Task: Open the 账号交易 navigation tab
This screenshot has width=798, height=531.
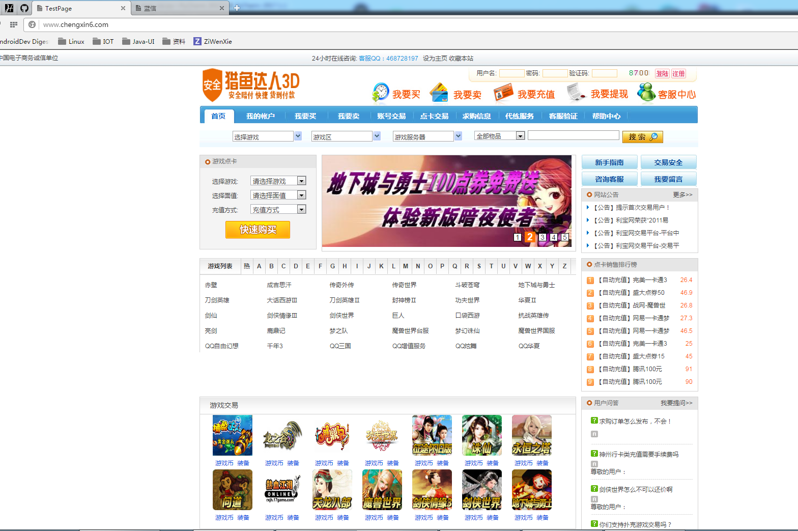Action: tap(391, 116)
